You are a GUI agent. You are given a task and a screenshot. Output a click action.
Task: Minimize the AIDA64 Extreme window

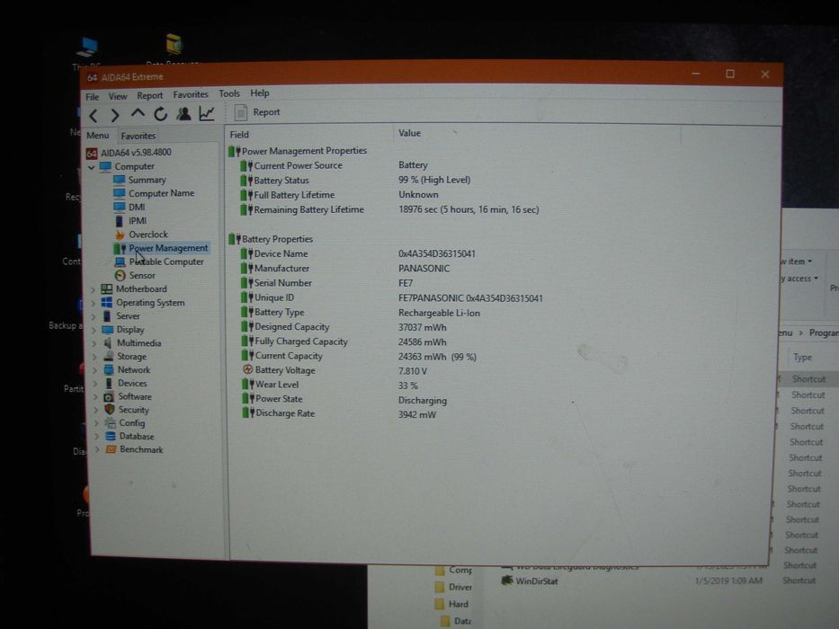coord(696,74)
